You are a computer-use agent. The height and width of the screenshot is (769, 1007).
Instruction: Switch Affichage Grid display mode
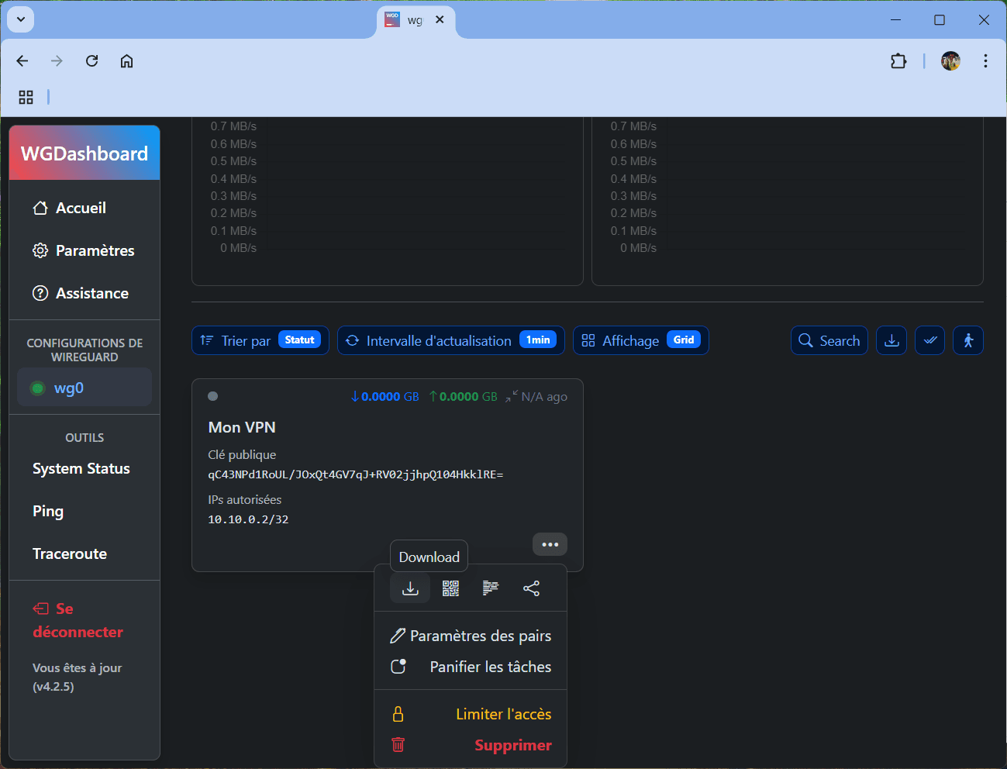click(x=641, y=340)
